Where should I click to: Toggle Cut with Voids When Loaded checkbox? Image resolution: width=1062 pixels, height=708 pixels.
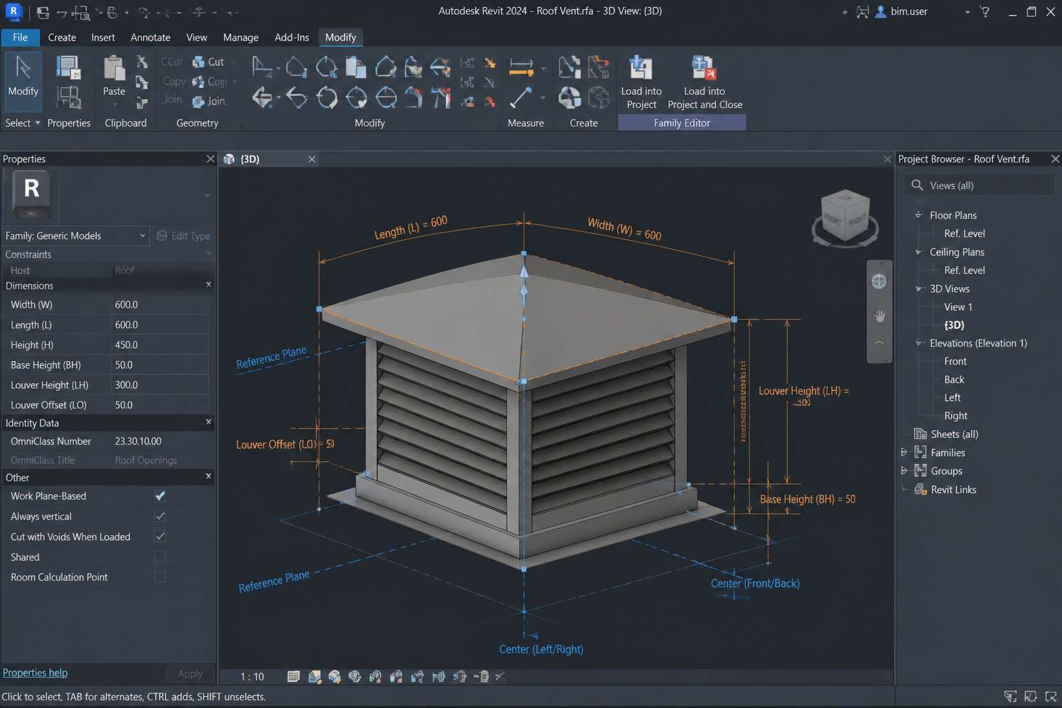pyautogui.click(x=160, y=536)
